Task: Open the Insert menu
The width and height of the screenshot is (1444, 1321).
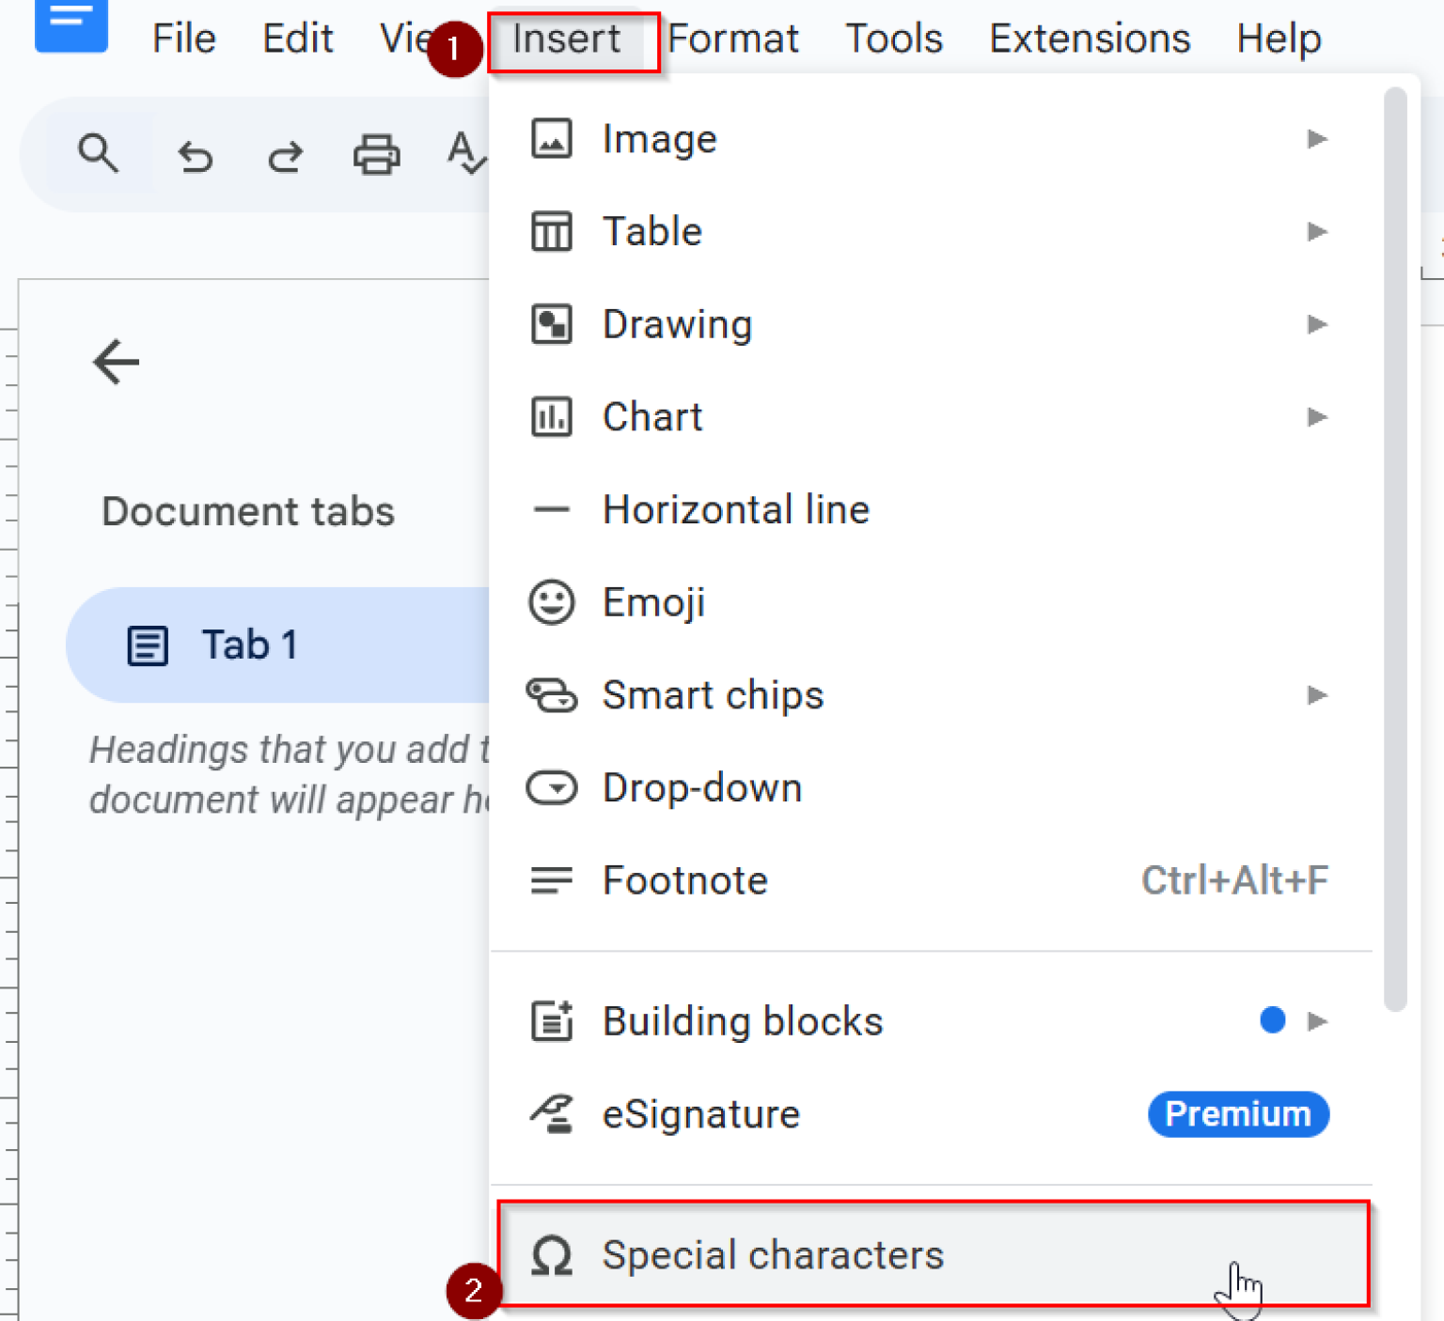Action: [566, 39]
